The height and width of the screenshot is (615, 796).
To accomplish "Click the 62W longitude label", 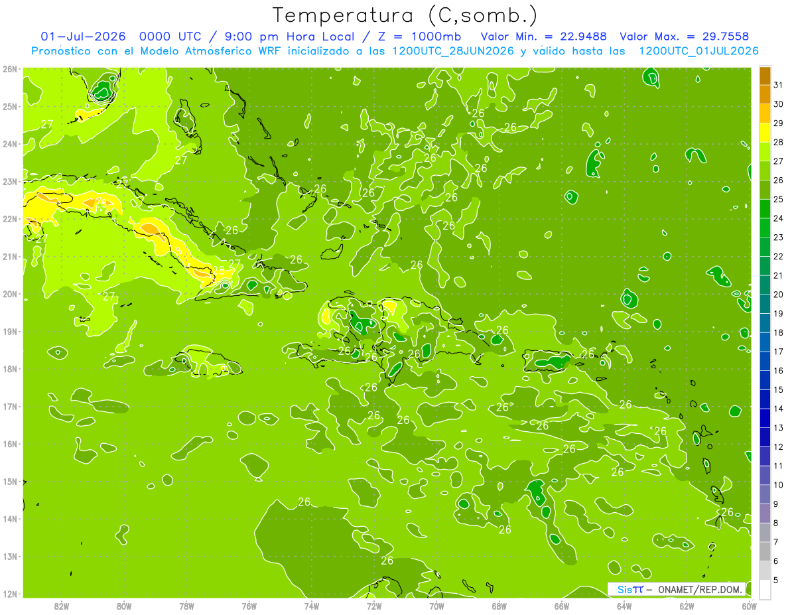I will point(687,606).
